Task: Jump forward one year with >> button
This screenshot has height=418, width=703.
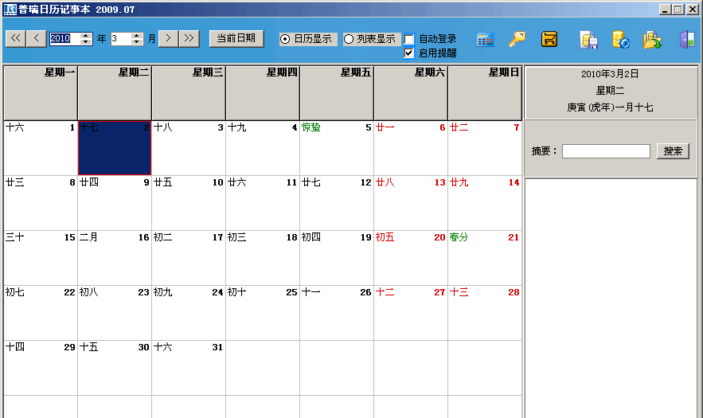Action: pos(189,38)
